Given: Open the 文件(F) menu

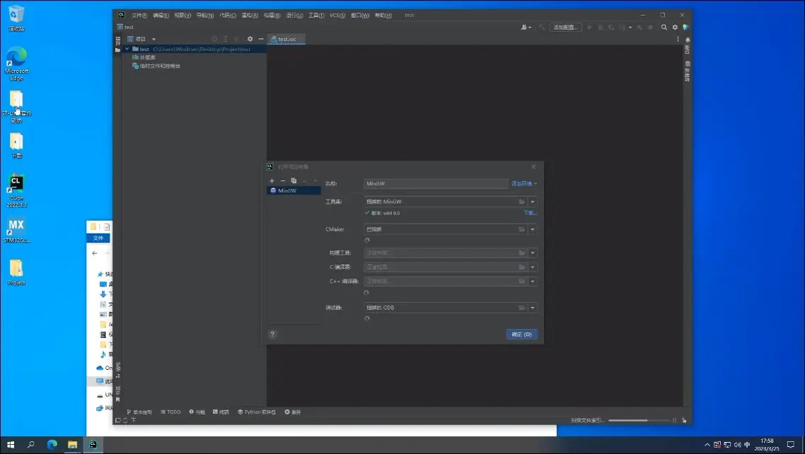Looking at the screenshot, I should (139, 15).
